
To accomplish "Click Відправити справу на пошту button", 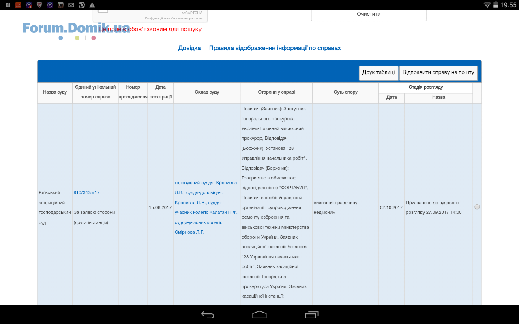I will [438, 73].
